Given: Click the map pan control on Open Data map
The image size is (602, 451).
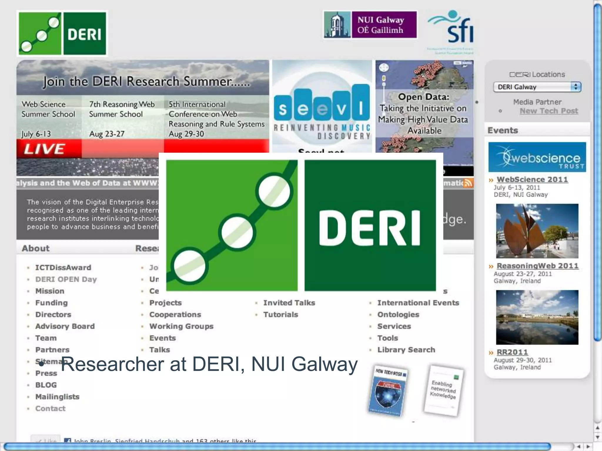Looking at the screenshot, I should tap(384, 68).
